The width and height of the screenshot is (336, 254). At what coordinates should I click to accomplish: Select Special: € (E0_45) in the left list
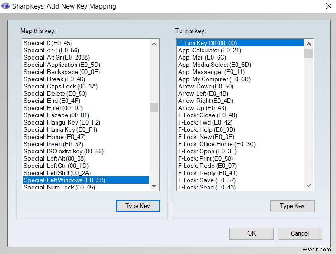click(86, 43)
